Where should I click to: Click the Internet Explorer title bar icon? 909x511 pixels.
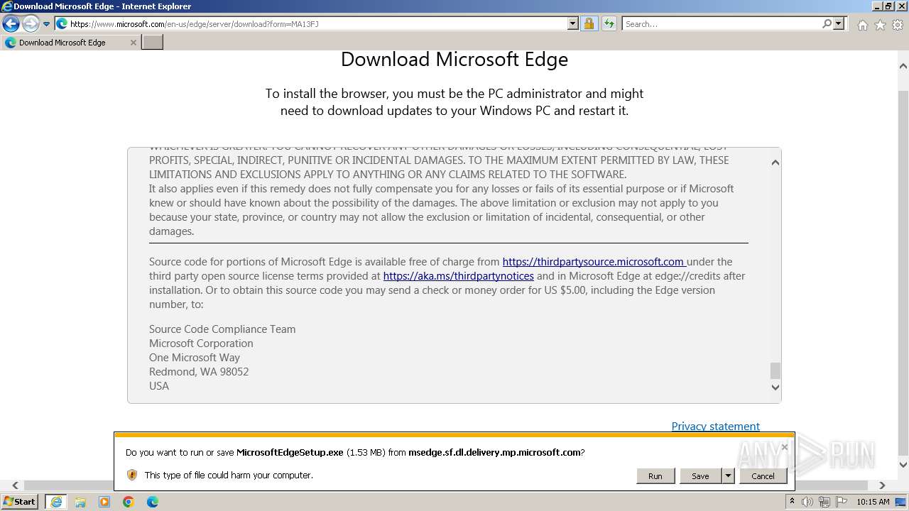6,6
